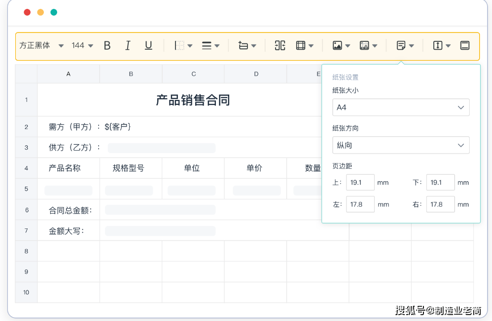Toggle bold formatting with B icon

coord(107,46)
